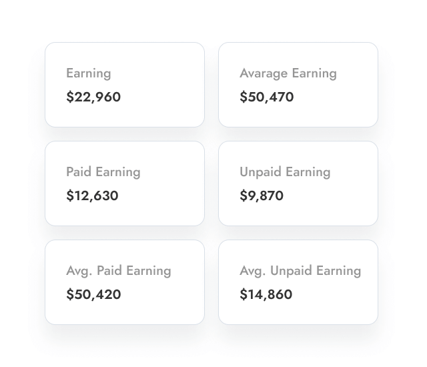Screen dimensions: 427x367
Task: Click the "Avarage Earning" label
Action: pyautogui.click(x=288, y=73)
